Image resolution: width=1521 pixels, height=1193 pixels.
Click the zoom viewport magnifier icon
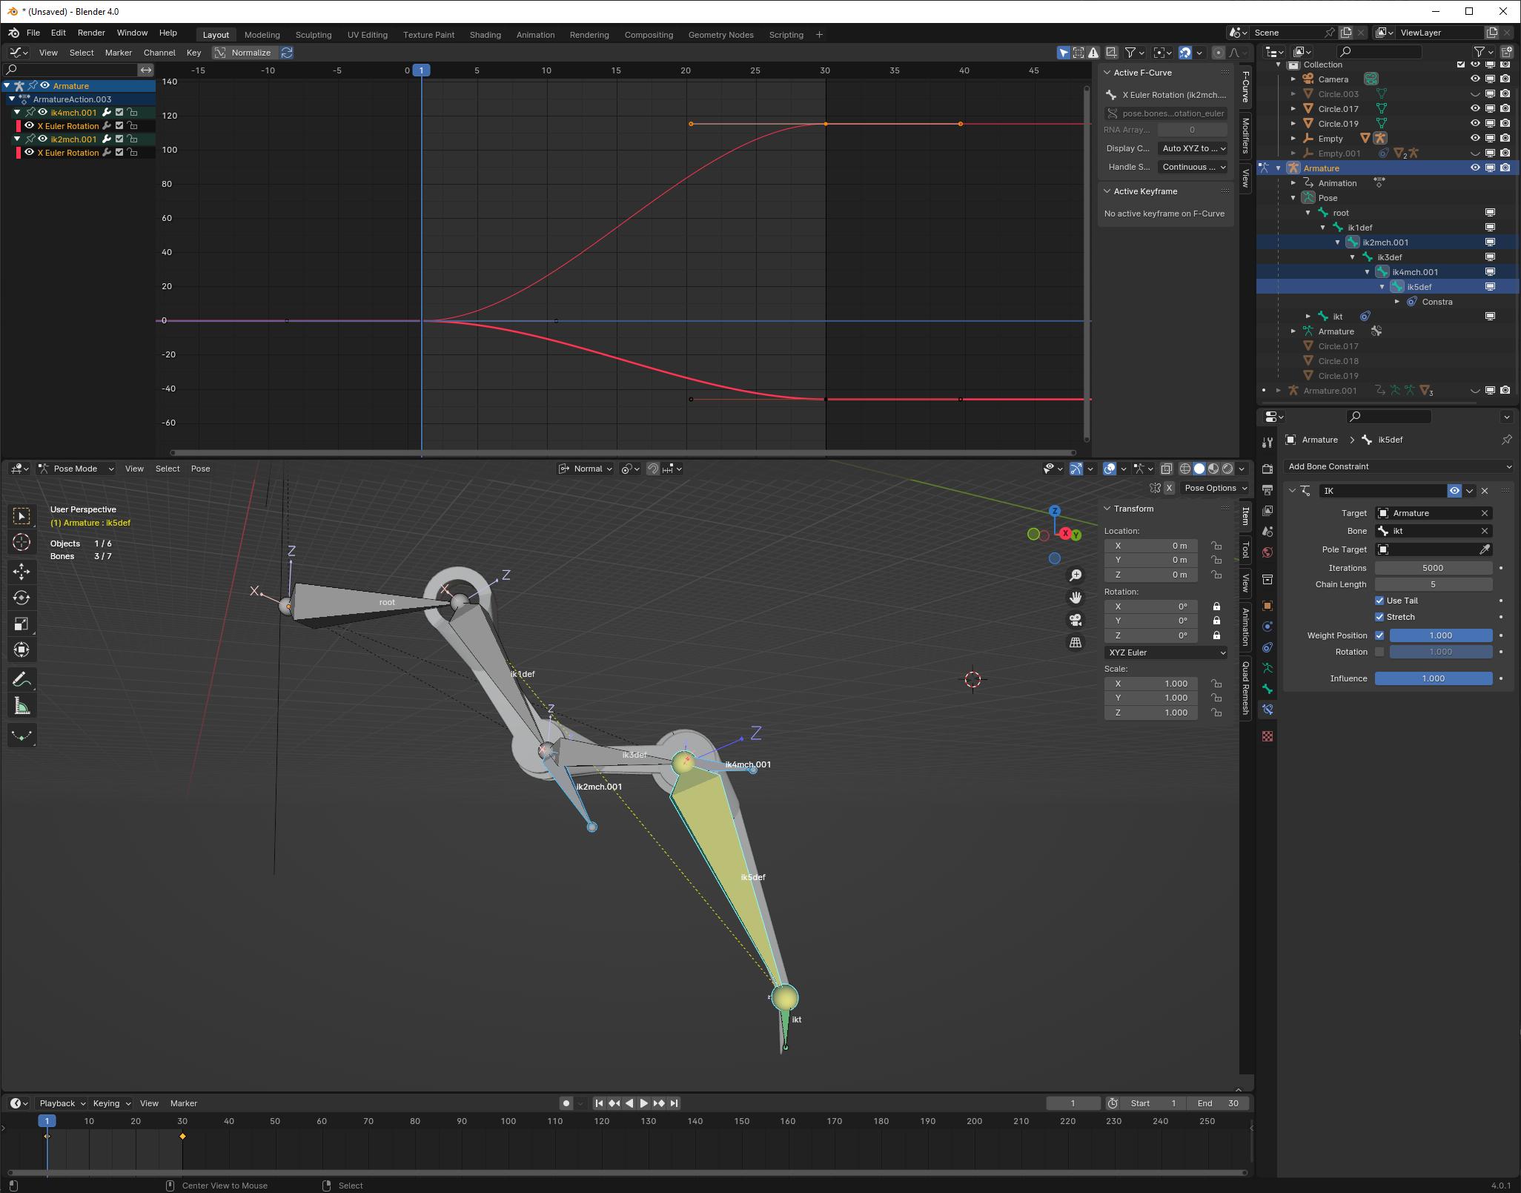[x=1076, y=575]
